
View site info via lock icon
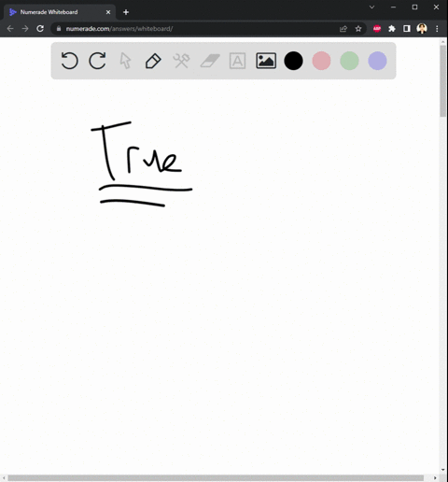[x=59, y=29]
